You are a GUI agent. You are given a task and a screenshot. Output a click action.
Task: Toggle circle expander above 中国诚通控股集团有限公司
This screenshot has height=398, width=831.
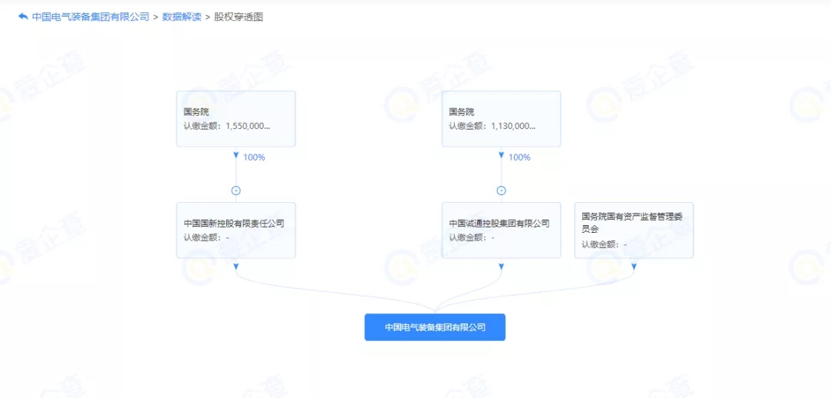(501, 191)
